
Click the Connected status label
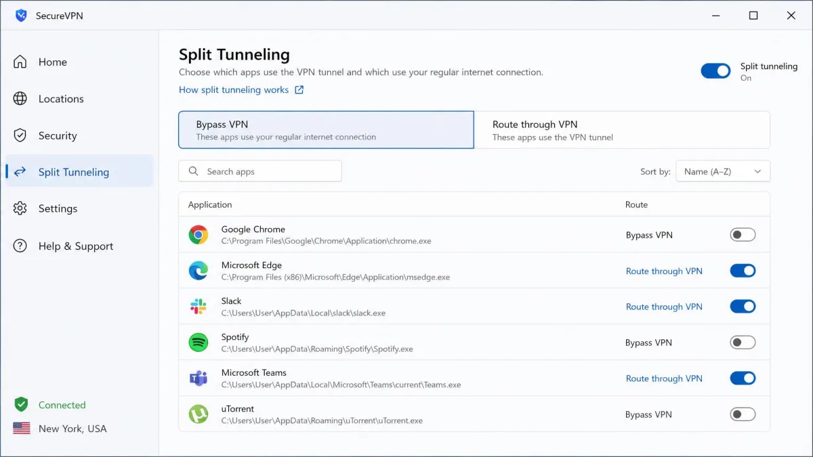click(62, 405)
